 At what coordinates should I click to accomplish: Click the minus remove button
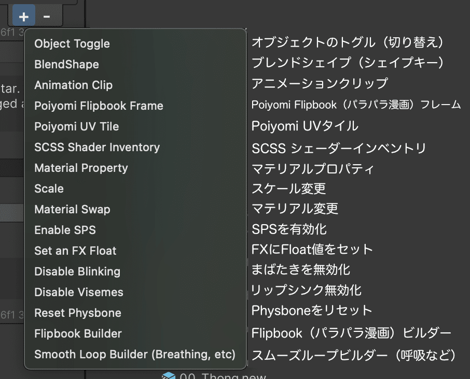coord(47,17)
